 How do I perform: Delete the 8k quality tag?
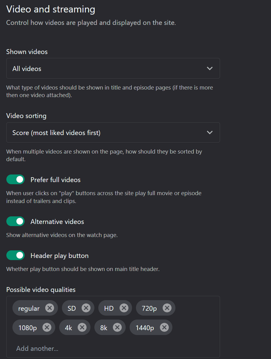117,327
